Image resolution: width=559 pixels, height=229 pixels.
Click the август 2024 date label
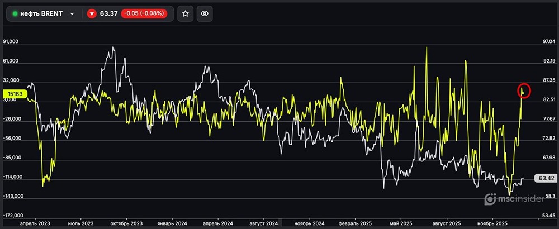coord(264,223)
